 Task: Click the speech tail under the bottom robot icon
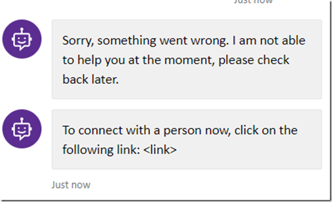pos(22,138)
